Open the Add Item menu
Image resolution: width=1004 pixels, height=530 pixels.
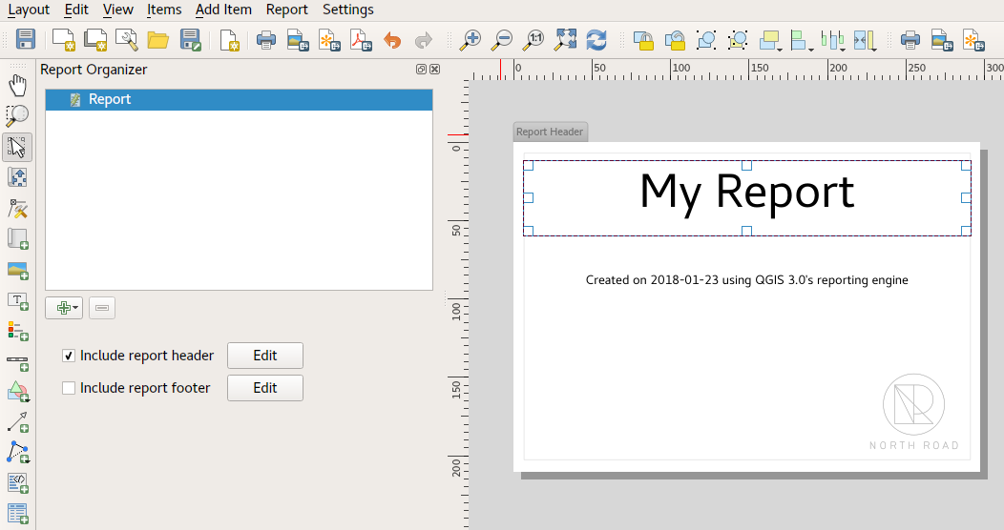(x=223, y=10)
